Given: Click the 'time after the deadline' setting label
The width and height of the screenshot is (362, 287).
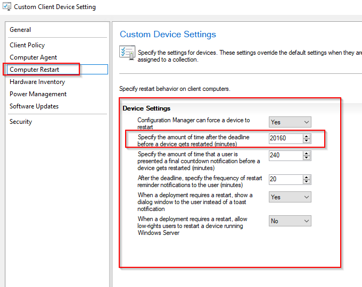Looking at the screenshot, I should tap(193, 140).
